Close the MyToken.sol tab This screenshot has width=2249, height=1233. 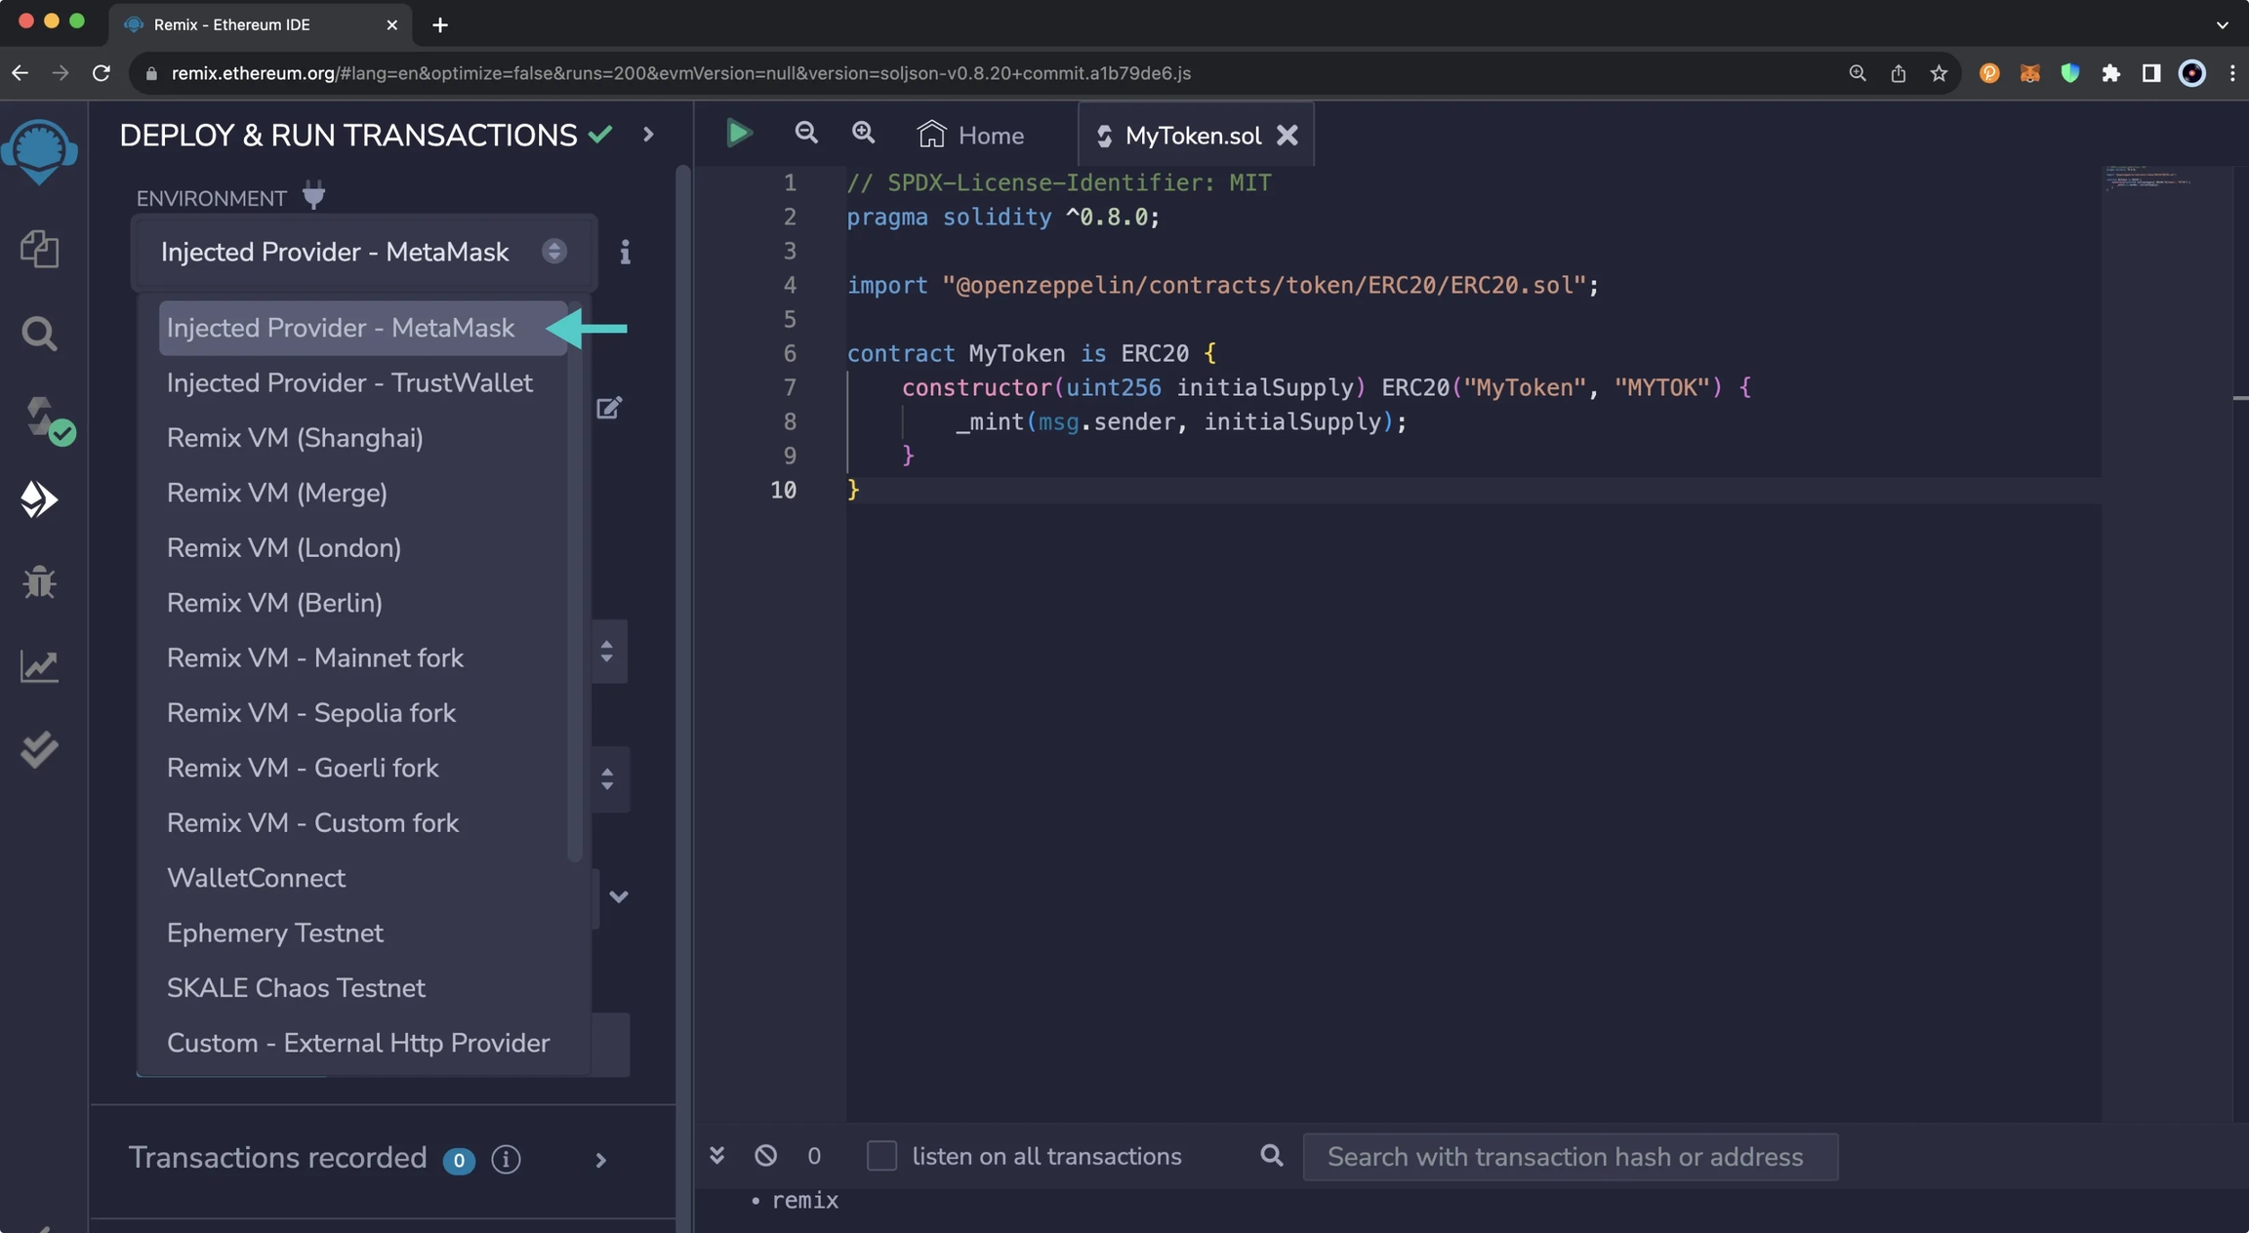[1288, 136]
